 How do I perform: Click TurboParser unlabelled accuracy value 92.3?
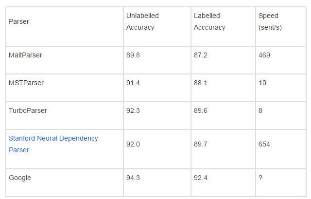(x=133, y=110)
